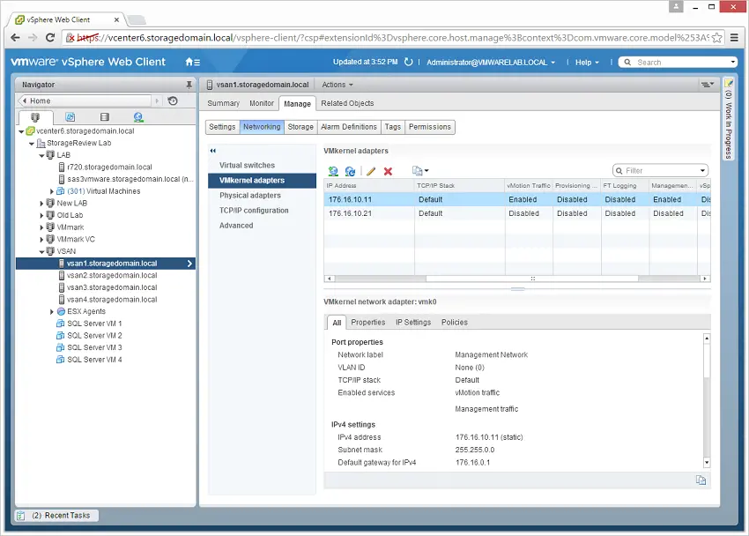Collapse the LAB cluster node
749x536 pixels.
coord(41,155)
